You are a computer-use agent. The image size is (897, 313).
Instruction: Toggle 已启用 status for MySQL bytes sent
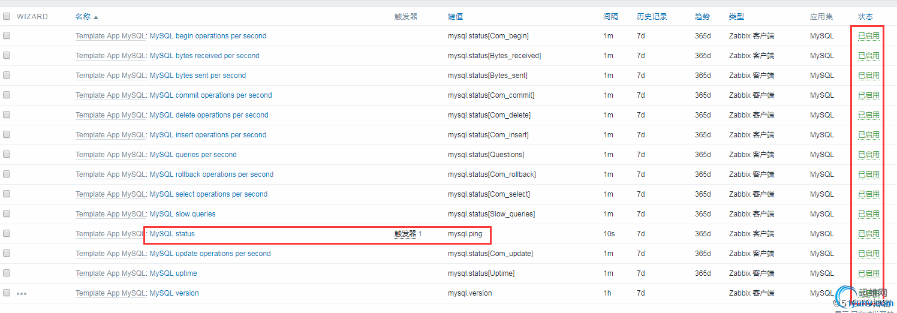pyautogui.click(x=868, y=76)
